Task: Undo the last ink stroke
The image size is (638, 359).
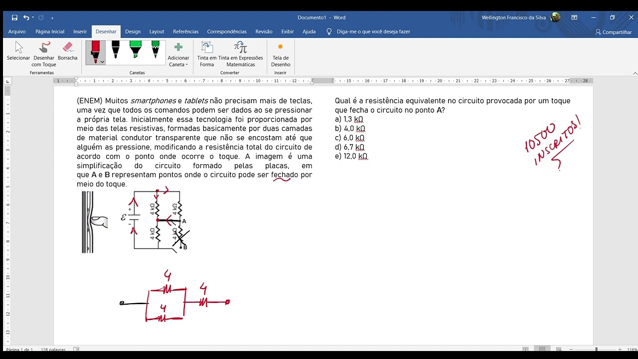Action: pos(26,17)
